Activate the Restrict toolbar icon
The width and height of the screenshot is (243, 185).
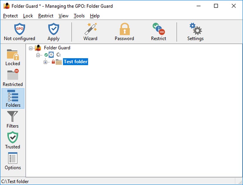pos(158,31)
